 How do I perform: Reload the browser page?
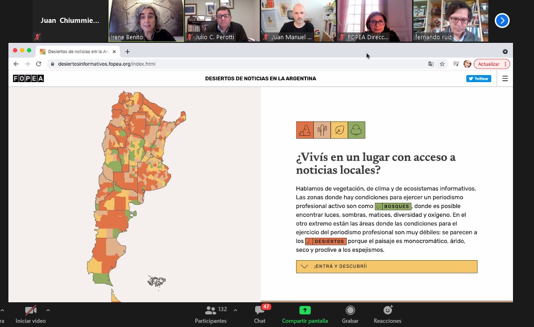pos(39,64)
